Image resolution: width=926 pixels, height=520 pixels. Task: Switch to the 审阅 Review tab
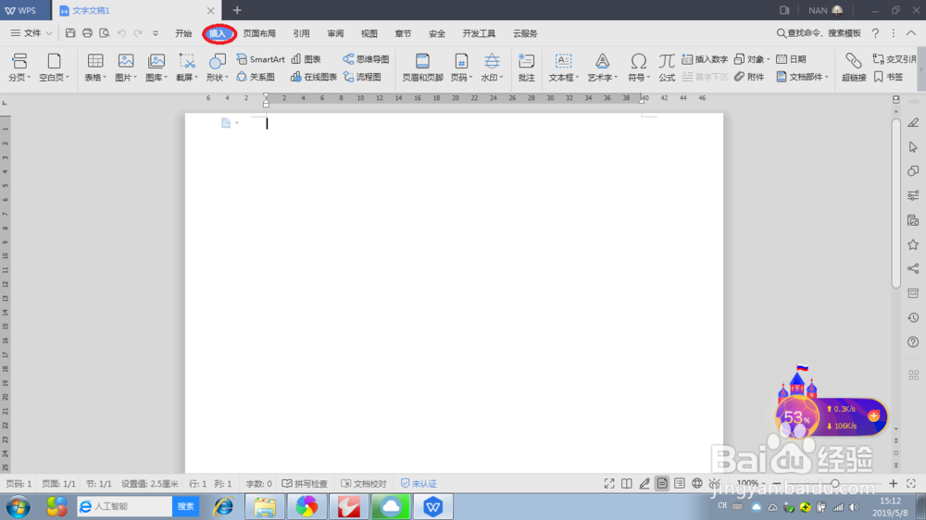(x=335, y=33)
